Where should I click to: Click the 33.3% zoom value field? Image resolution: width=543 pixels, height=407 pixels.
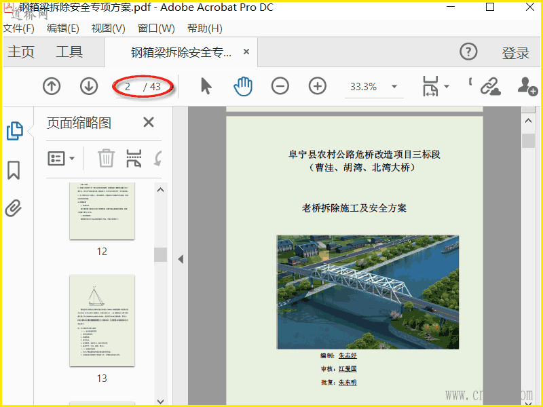[x=363, y=87]
